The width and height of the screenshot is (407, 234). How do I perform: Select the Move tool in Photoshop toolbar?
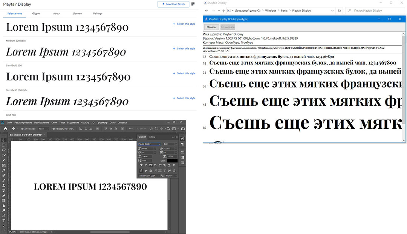tap(4, 140)
